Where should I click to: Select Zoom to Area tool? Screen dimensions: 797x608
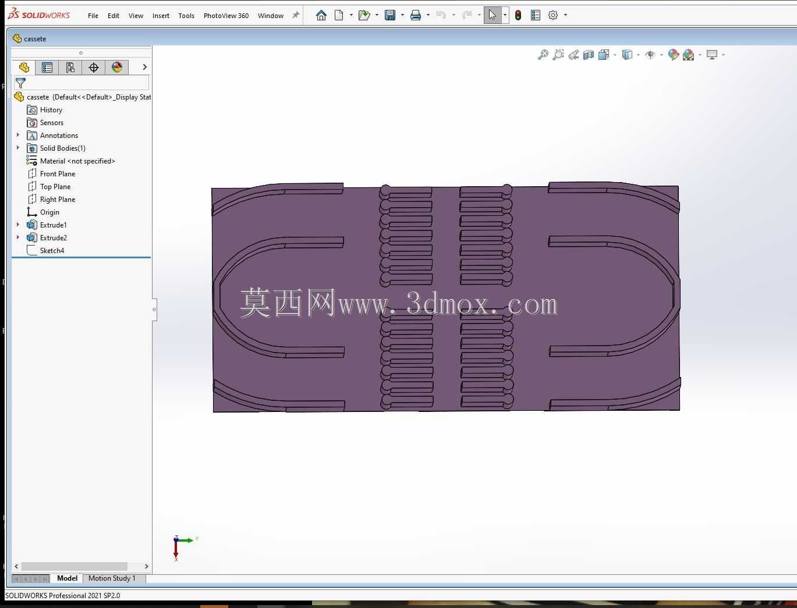coord(558,55)
